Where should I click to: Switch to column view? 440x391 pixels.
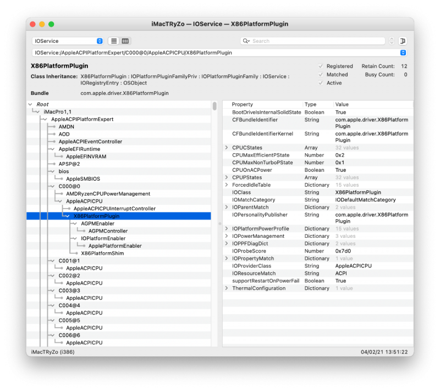tap(125, 41)
